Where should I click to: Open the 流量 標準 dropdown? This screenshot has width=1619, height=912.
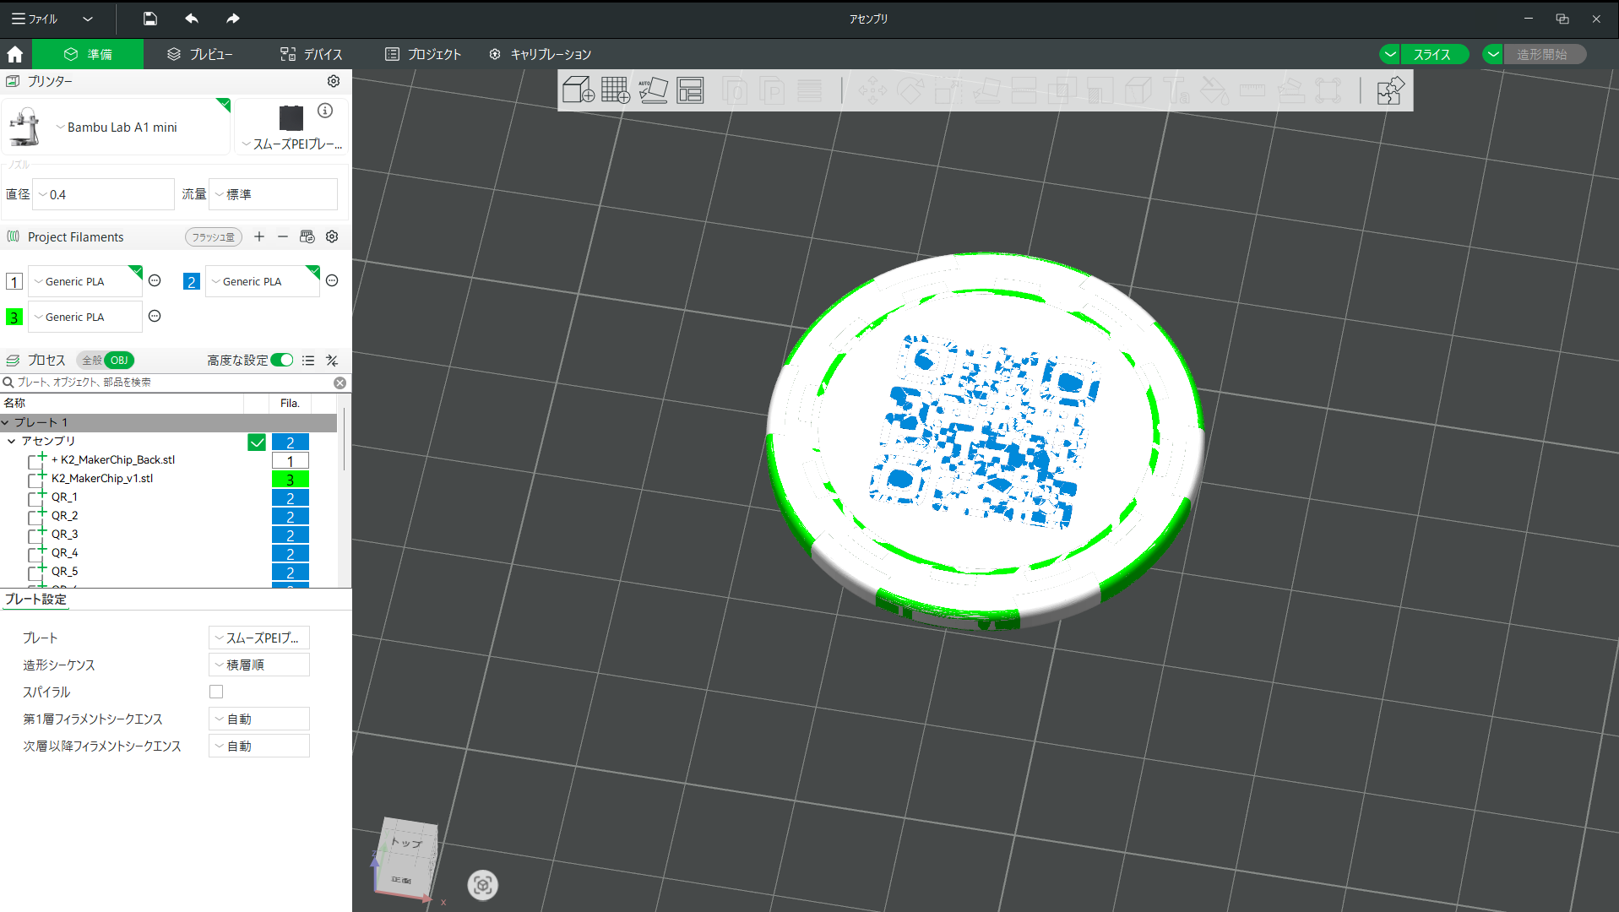click(274, 194)
